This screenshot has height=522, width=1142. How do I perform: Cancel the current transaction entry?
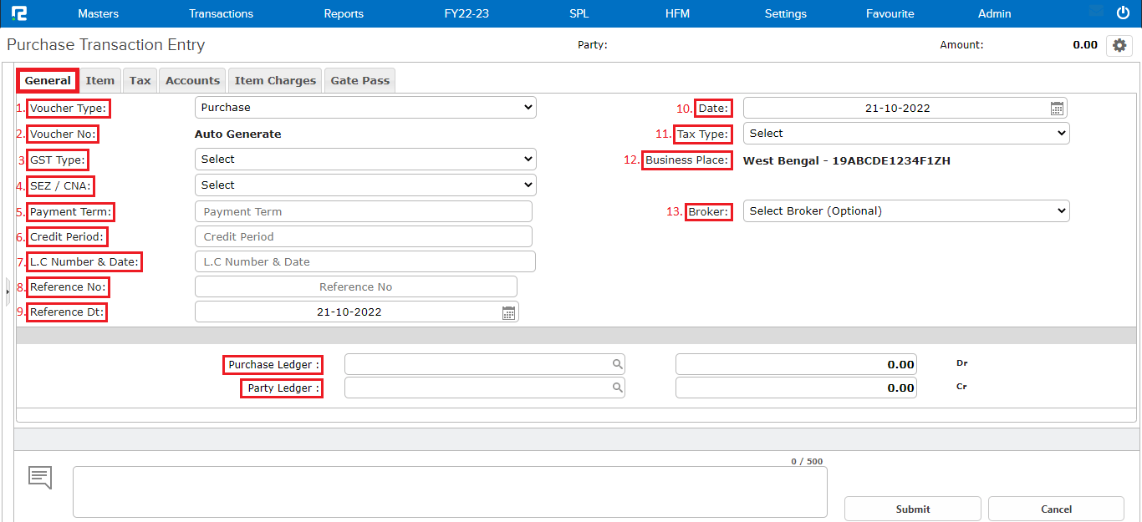(1056, 509)
